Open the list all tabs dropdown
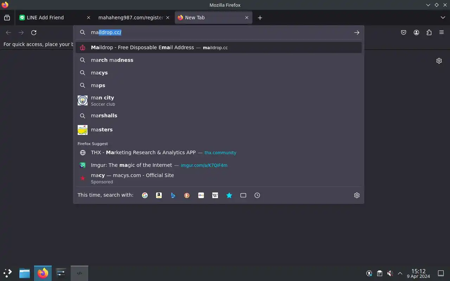Viewport: 450px width, 281px height. point(443,18)
